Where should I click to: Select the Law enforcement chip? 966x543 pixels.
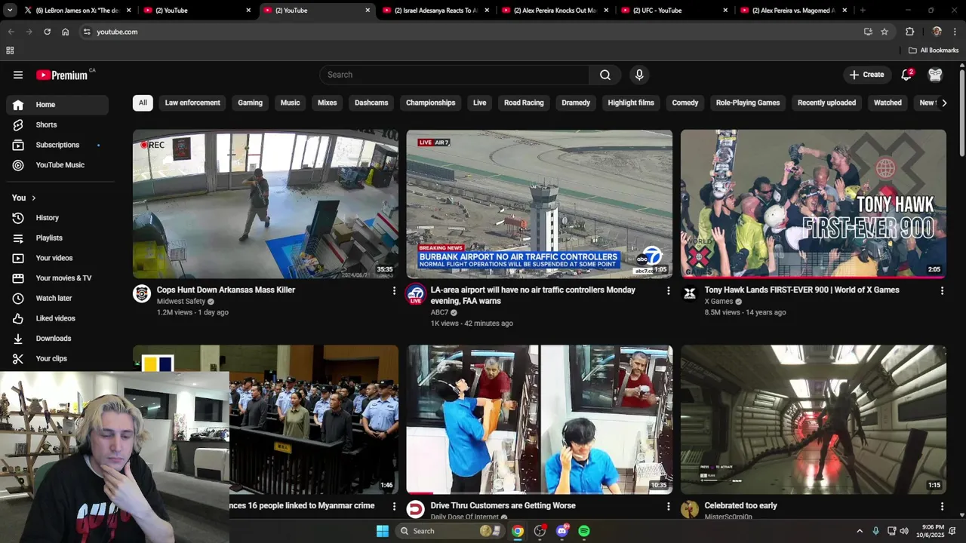tap(192, 103)
